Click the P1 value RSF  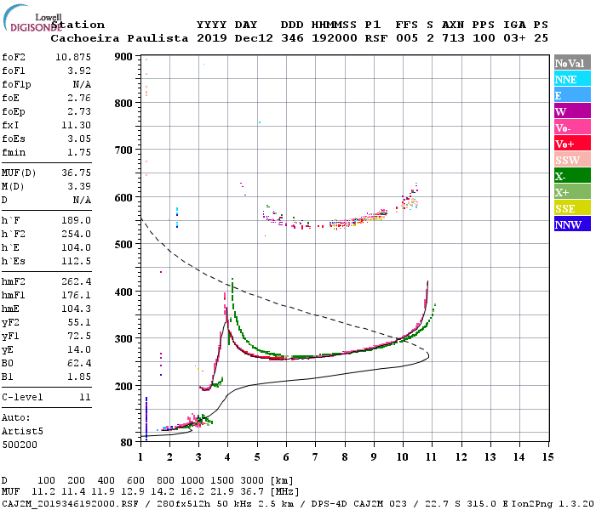click(376, 38)
